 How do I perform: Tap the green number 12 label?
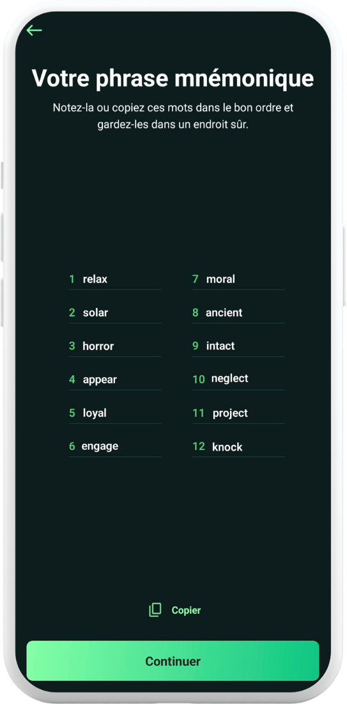pos(199,447)
